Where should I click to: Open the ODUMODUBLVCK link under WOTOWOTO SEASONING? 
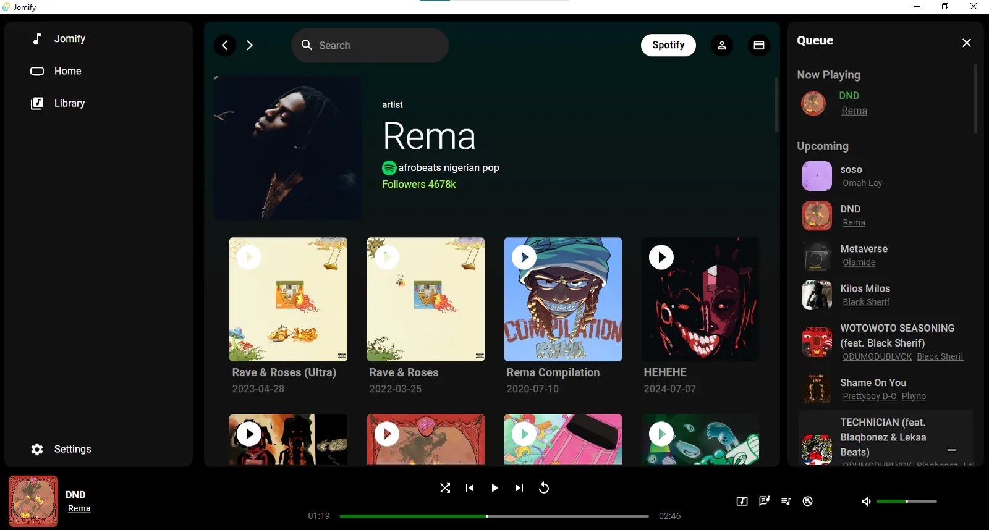877,356
